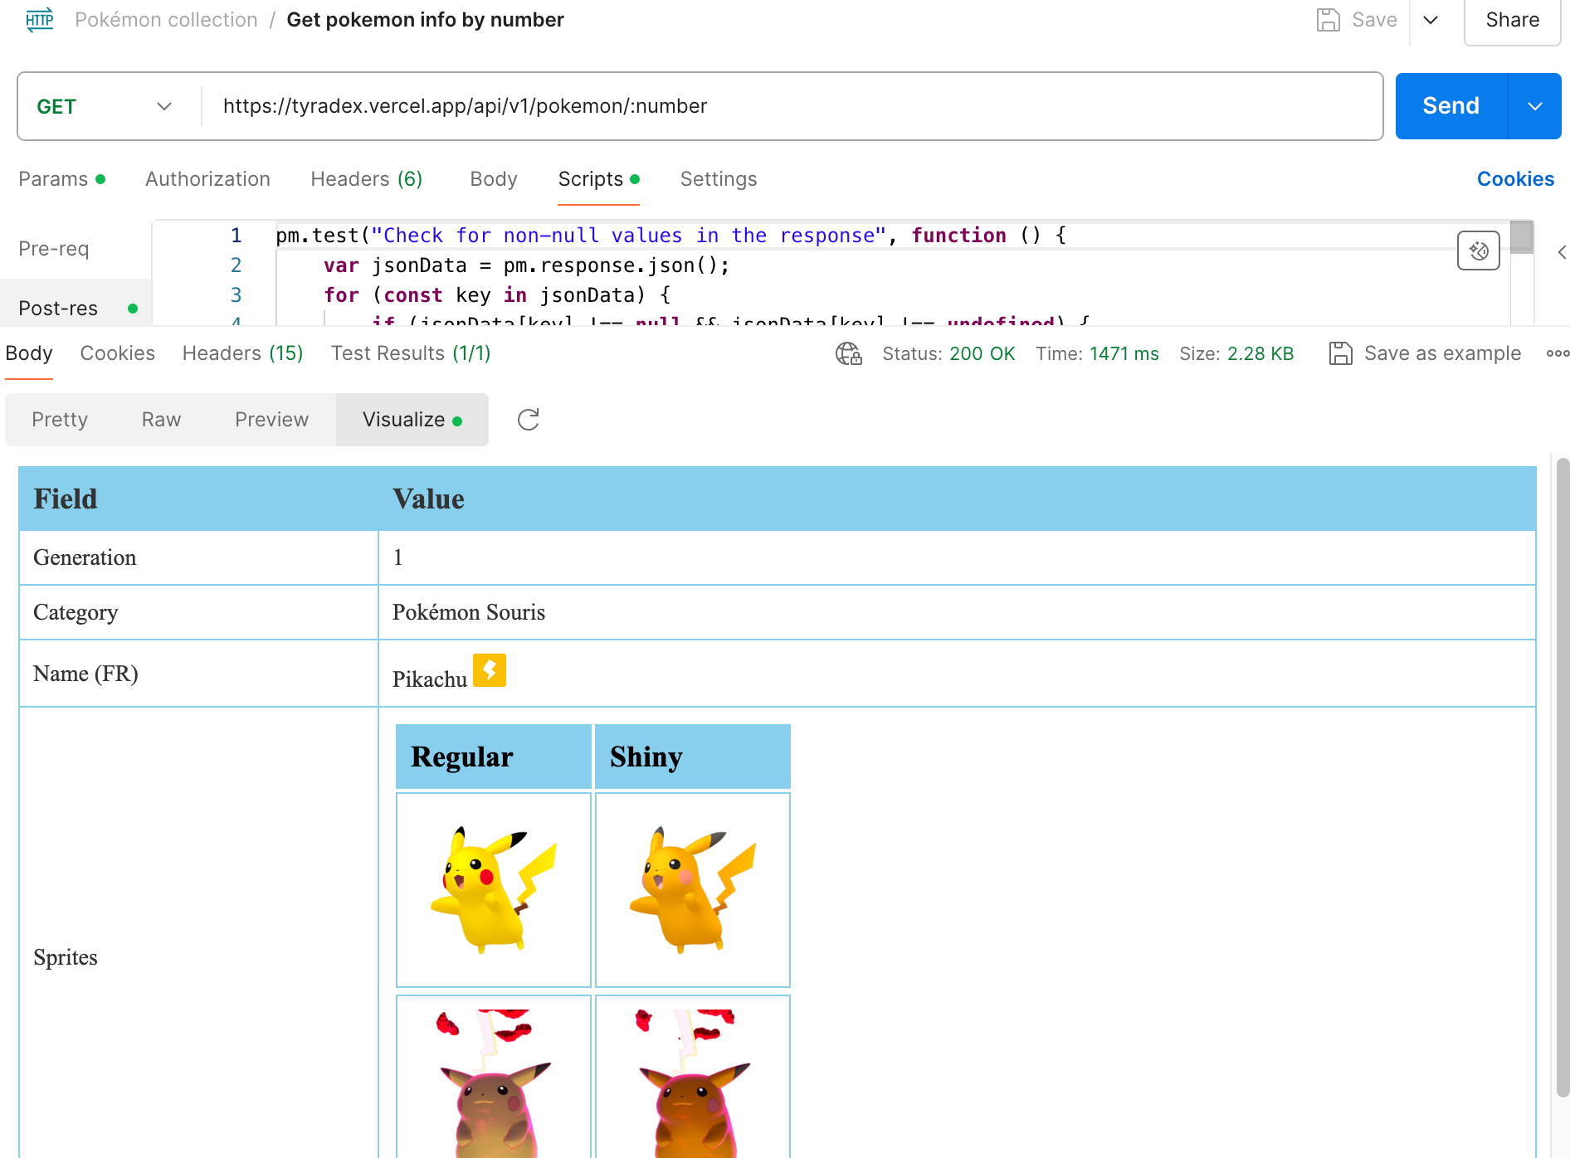Viewport: 1570px width, 1158px height.
Task: Click Save as example
Action: [x=1425, y=353]
